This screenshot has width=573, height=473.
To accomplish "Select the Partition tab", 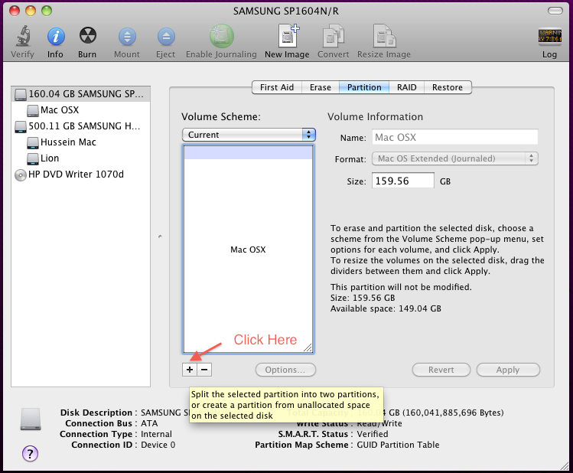I will 364,87.
